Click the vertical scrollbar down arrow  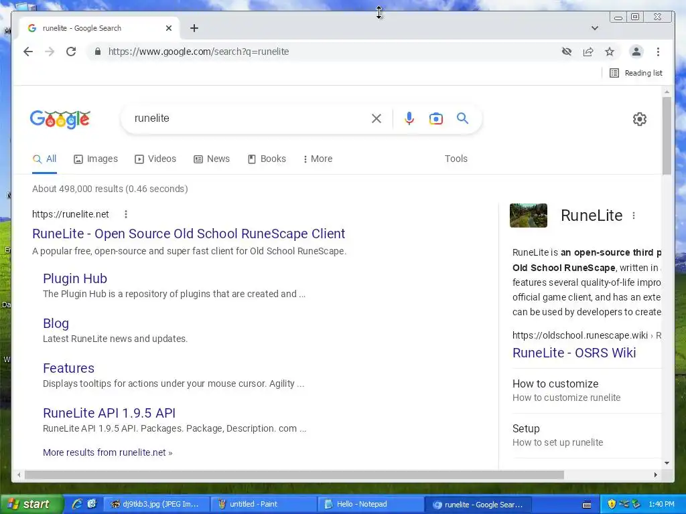pos(667,463)
